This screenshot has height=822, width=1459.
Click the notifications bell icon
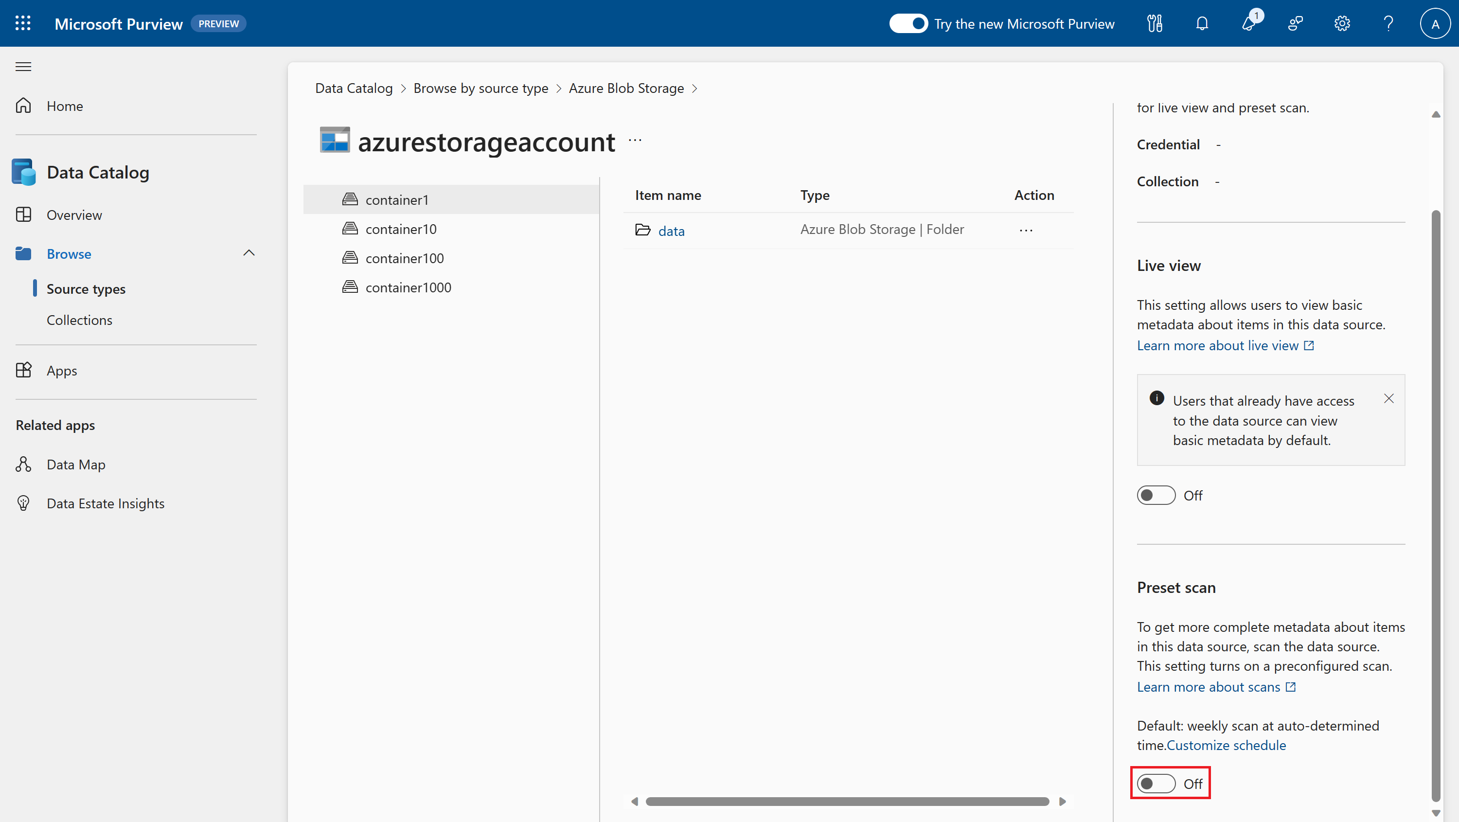coord(1202,23)
